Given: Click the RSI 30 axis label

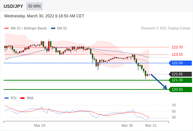Looking at the screenshot, I should tap(174, 117).
